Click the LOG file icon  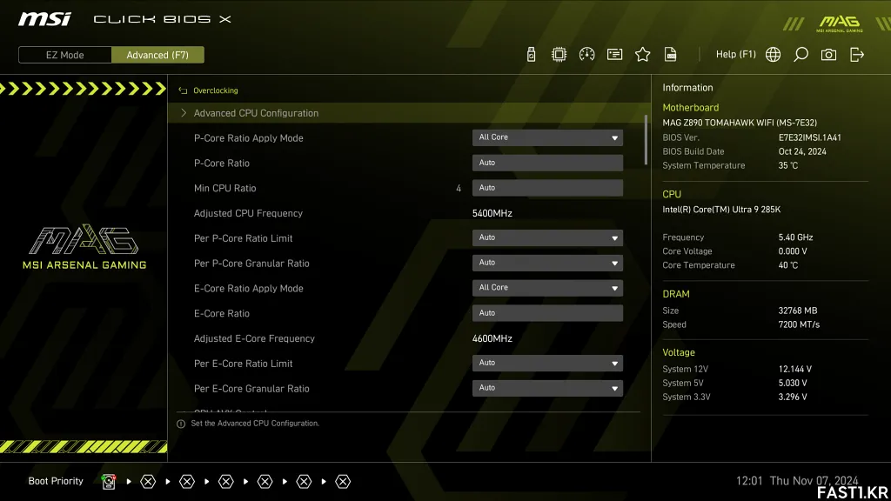tap(670, 55)
